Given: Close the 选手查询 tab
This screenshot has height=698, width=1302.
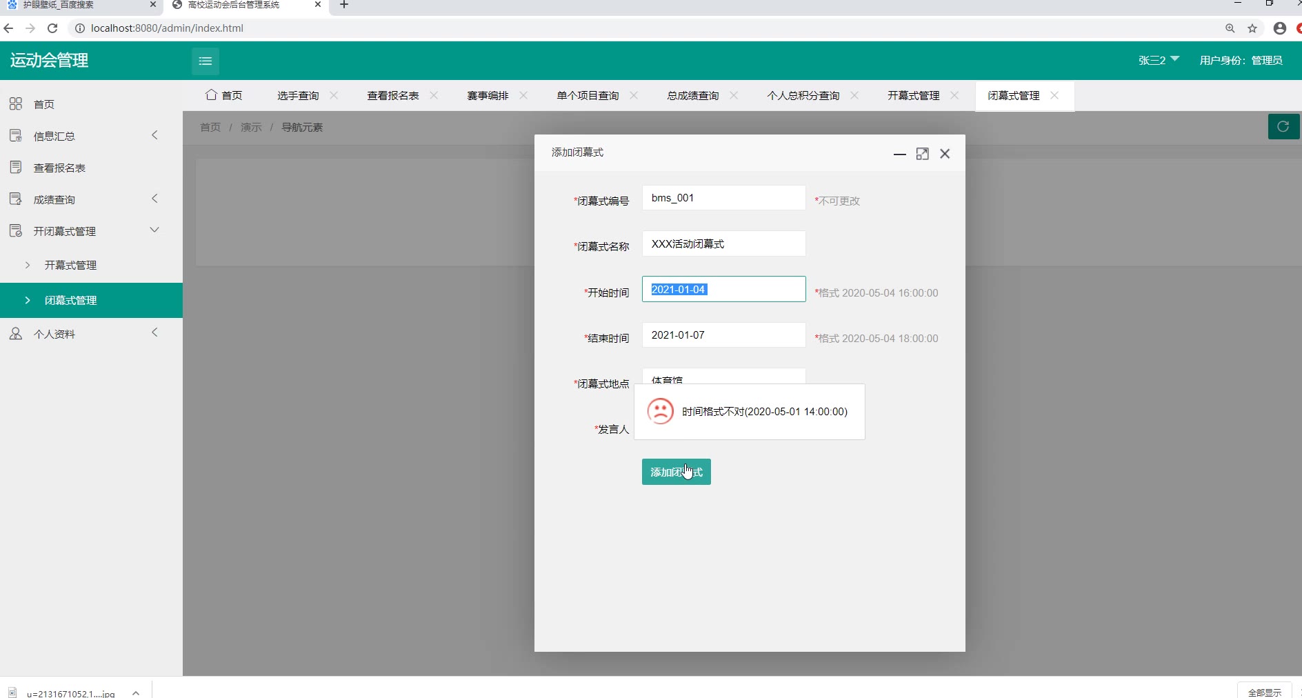Looking at the screenshot, I should pyautogui.click(x=334, y=95).
